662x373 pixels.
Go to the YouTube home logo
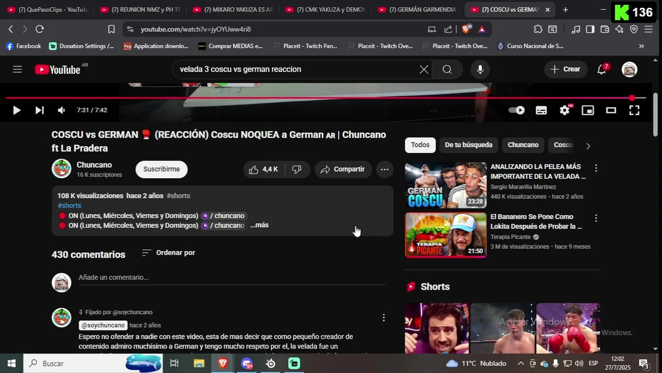57,69
